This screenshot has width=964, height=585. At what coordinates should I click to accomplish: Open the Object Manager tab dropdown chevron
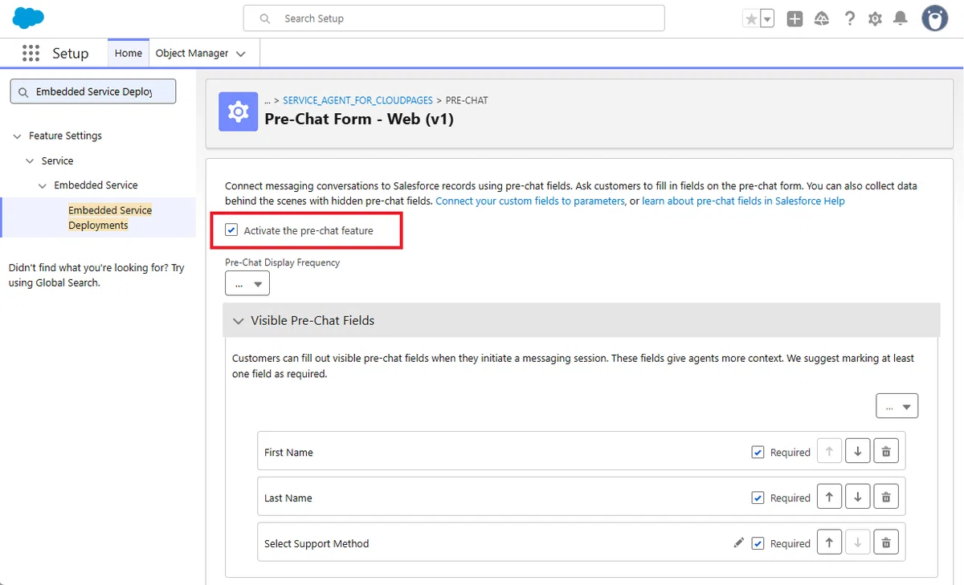tap(241, 54)
